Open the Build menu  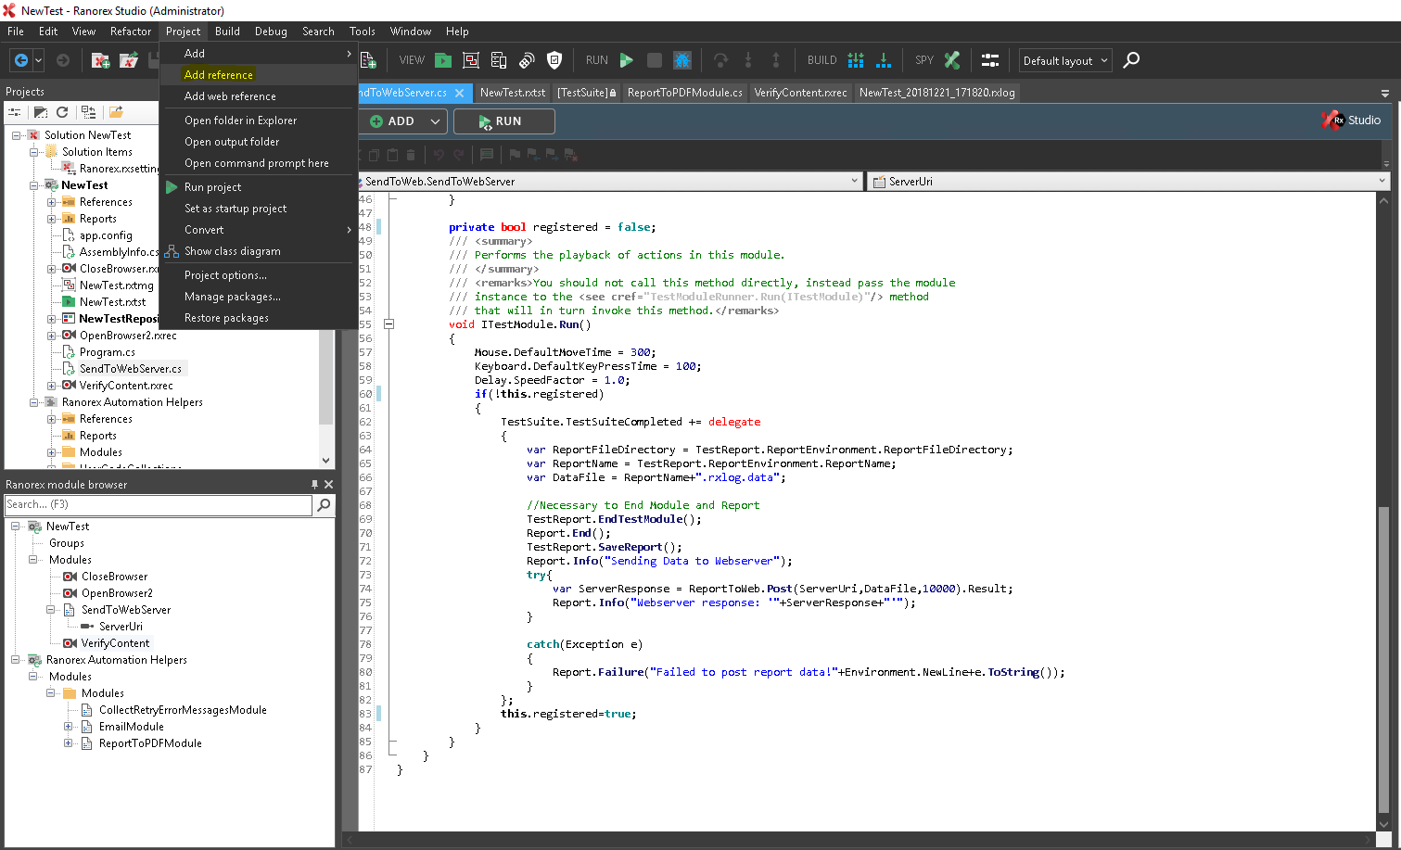coord(227,31)
